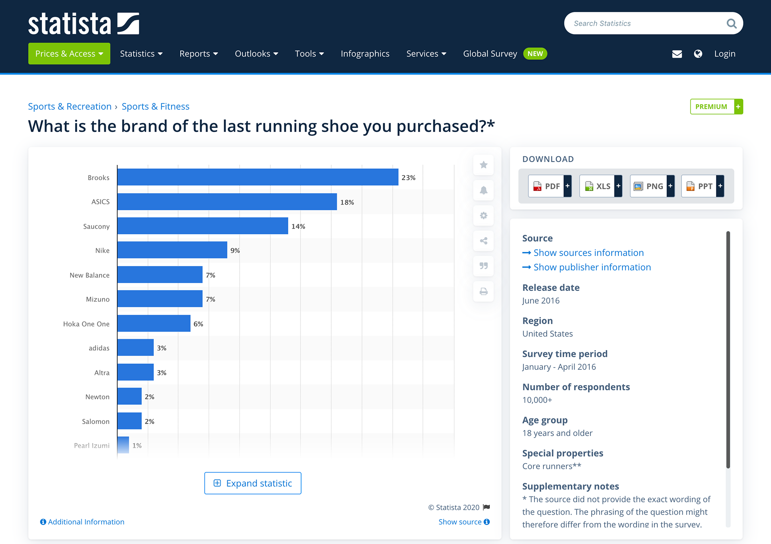
Task: Click Show sources information link
Action: tap(583, 253)
